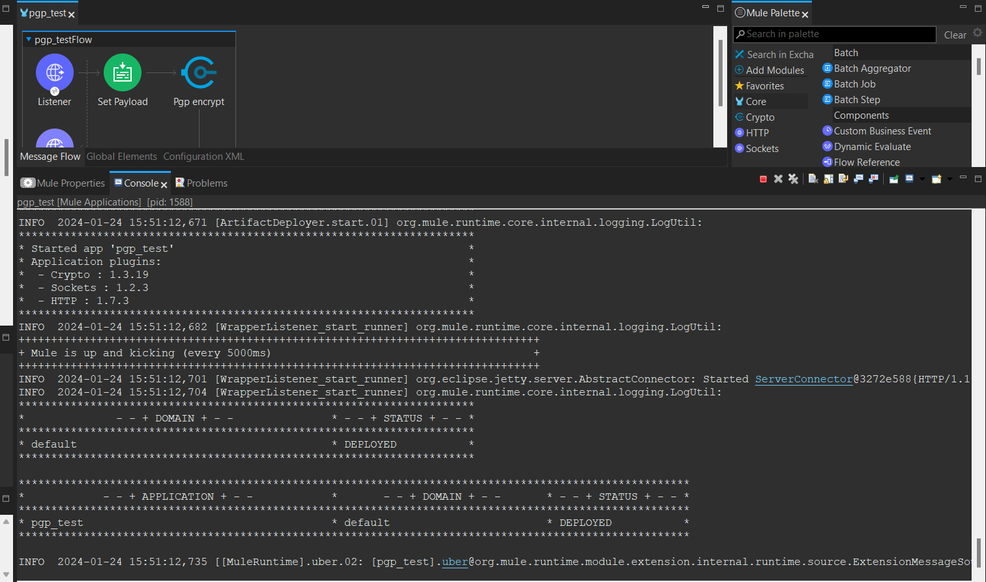
Task: Click the Pgp encrypt component icon
Action: (199, 73)
